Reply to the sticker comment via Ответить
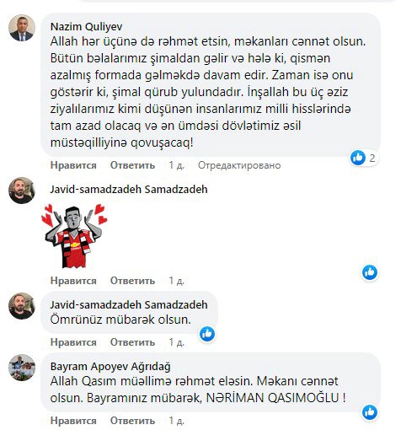401x430 pixels. 132,281
